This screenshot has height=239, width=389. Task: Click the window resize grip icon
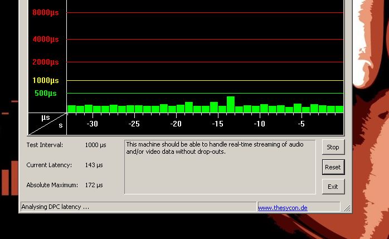point(347,208)
